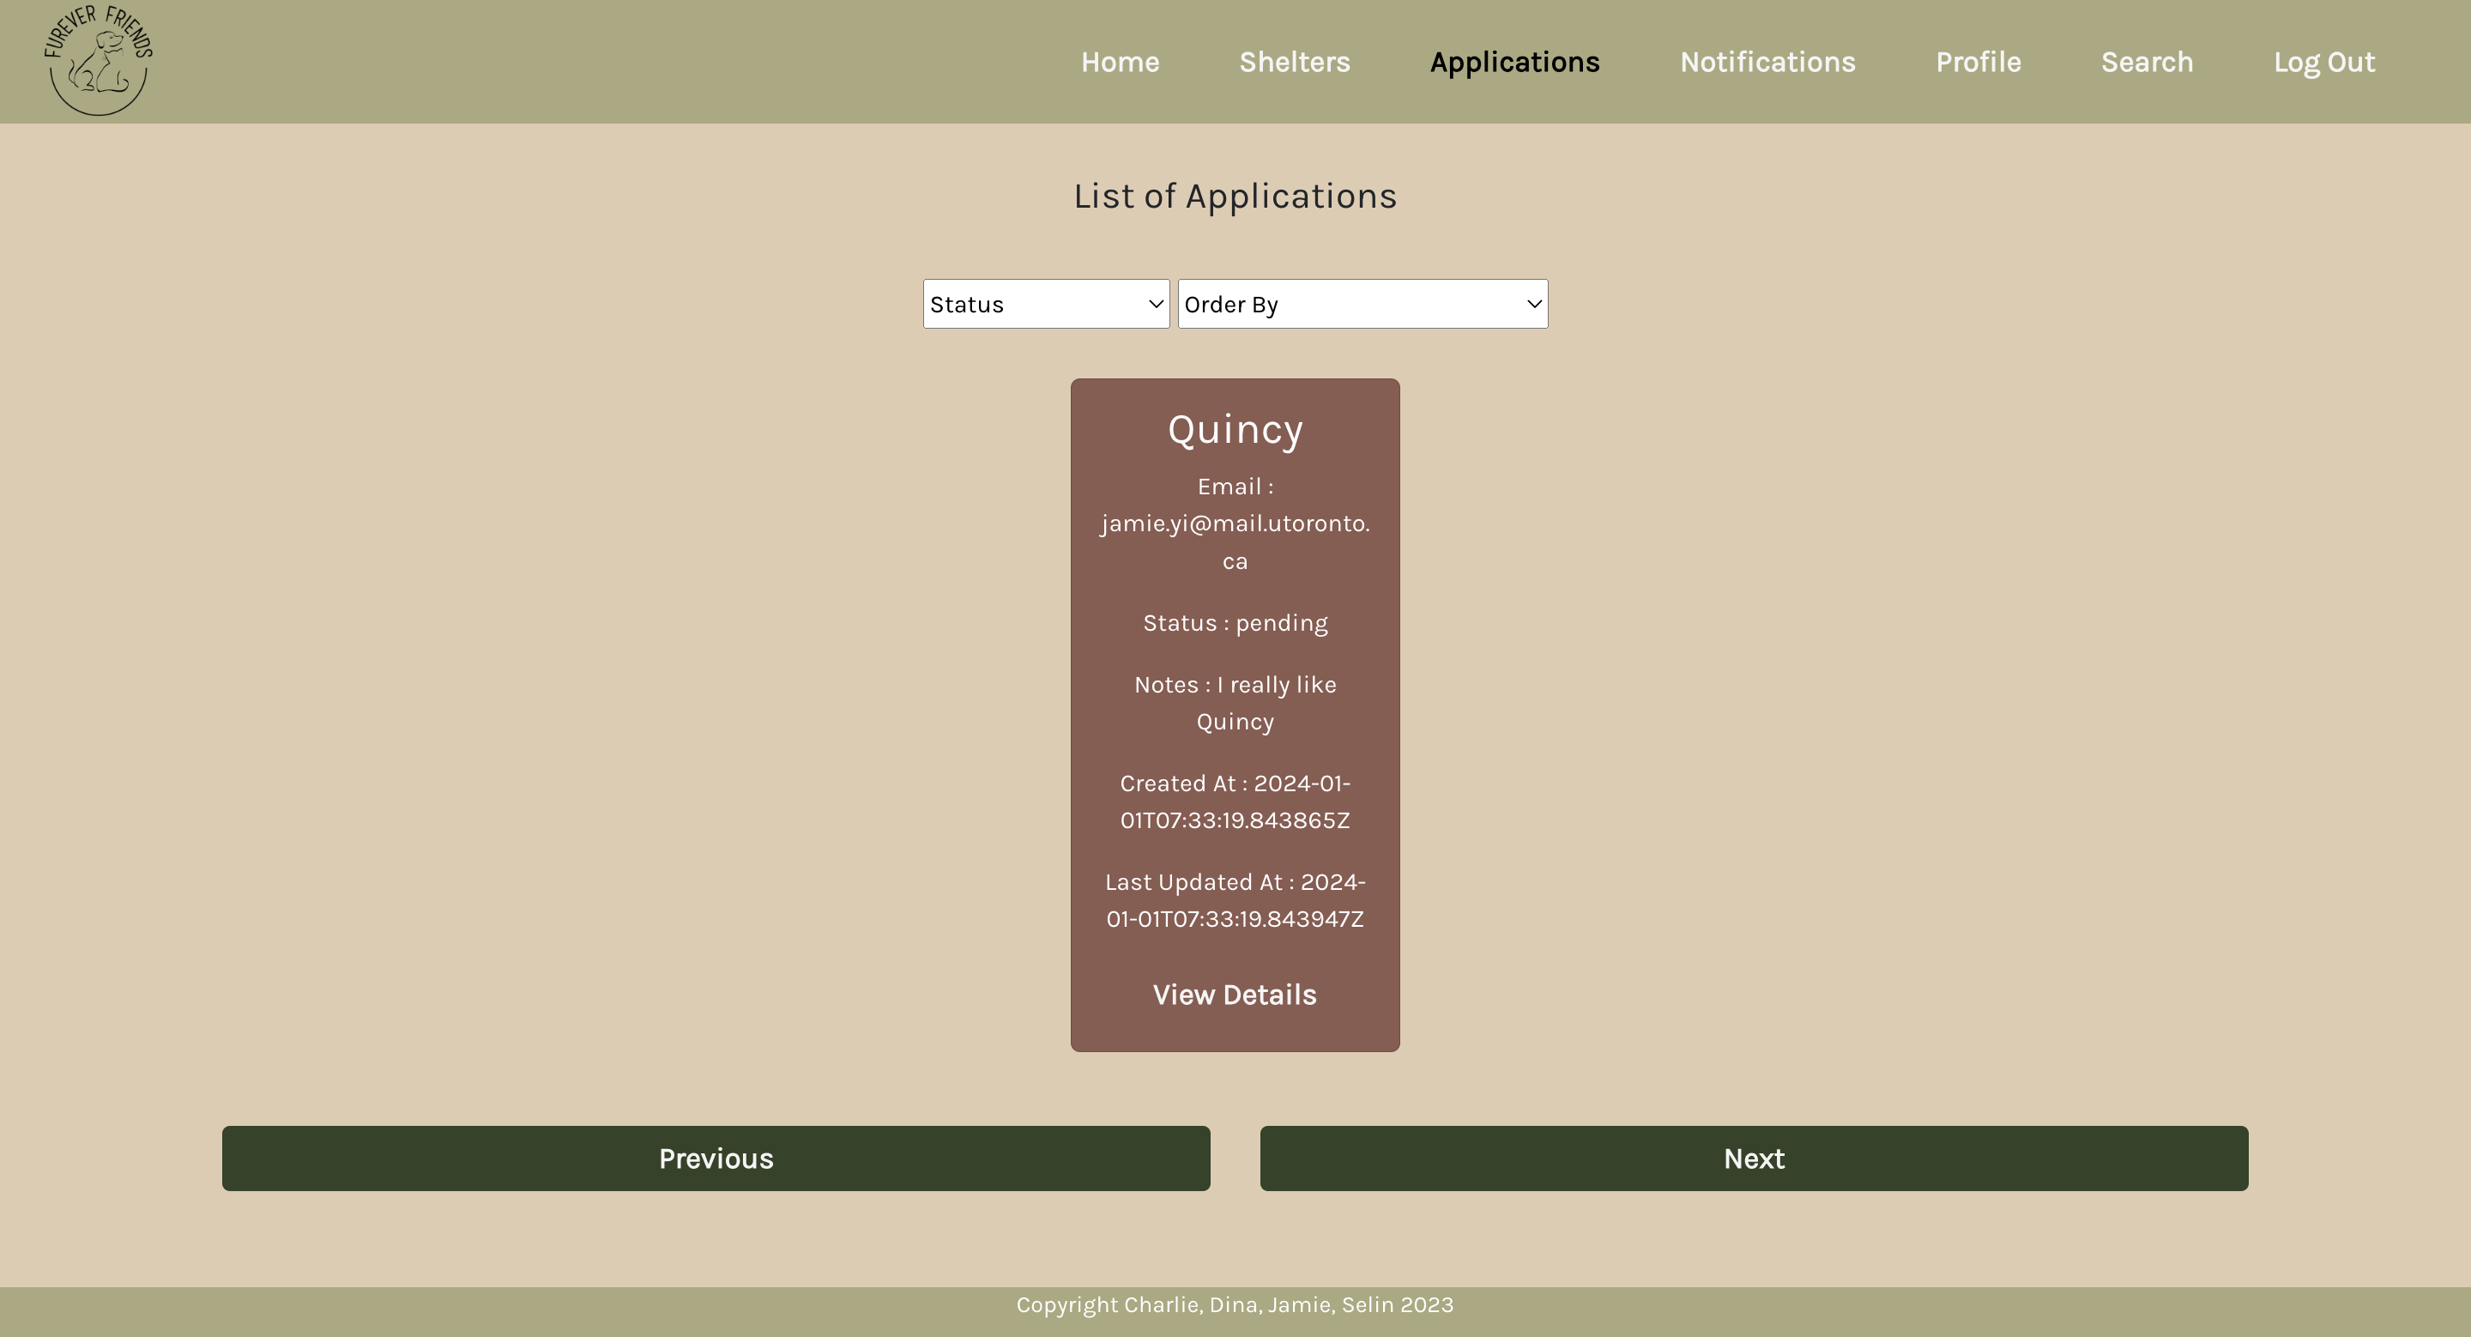Click the Previous pagination button
This screenshot has width=2471, height=1337.
[x=715, y=1158]
